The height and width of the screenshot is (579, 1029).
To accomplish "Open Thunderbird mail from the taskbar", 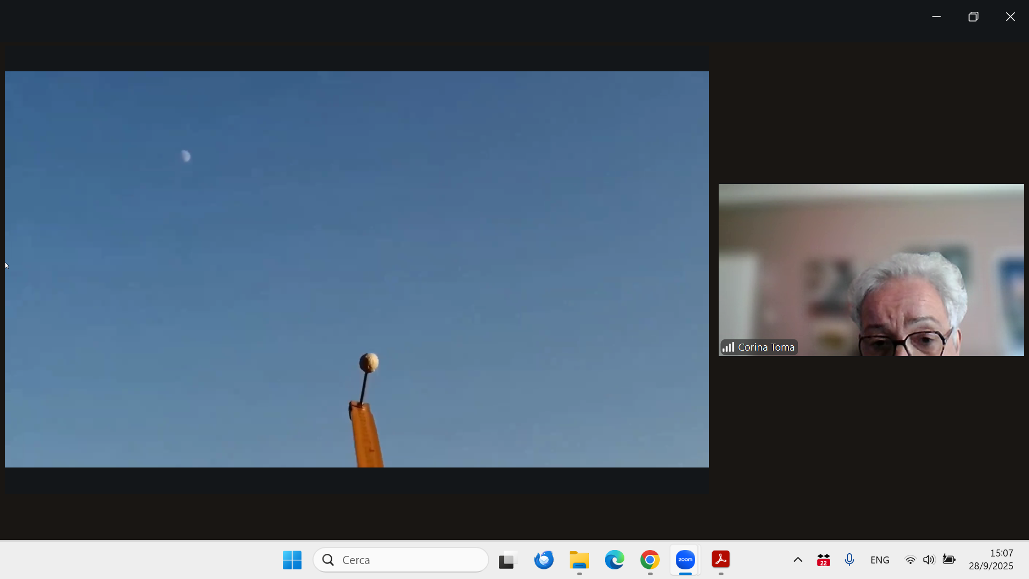I will [x=543, y=560].
